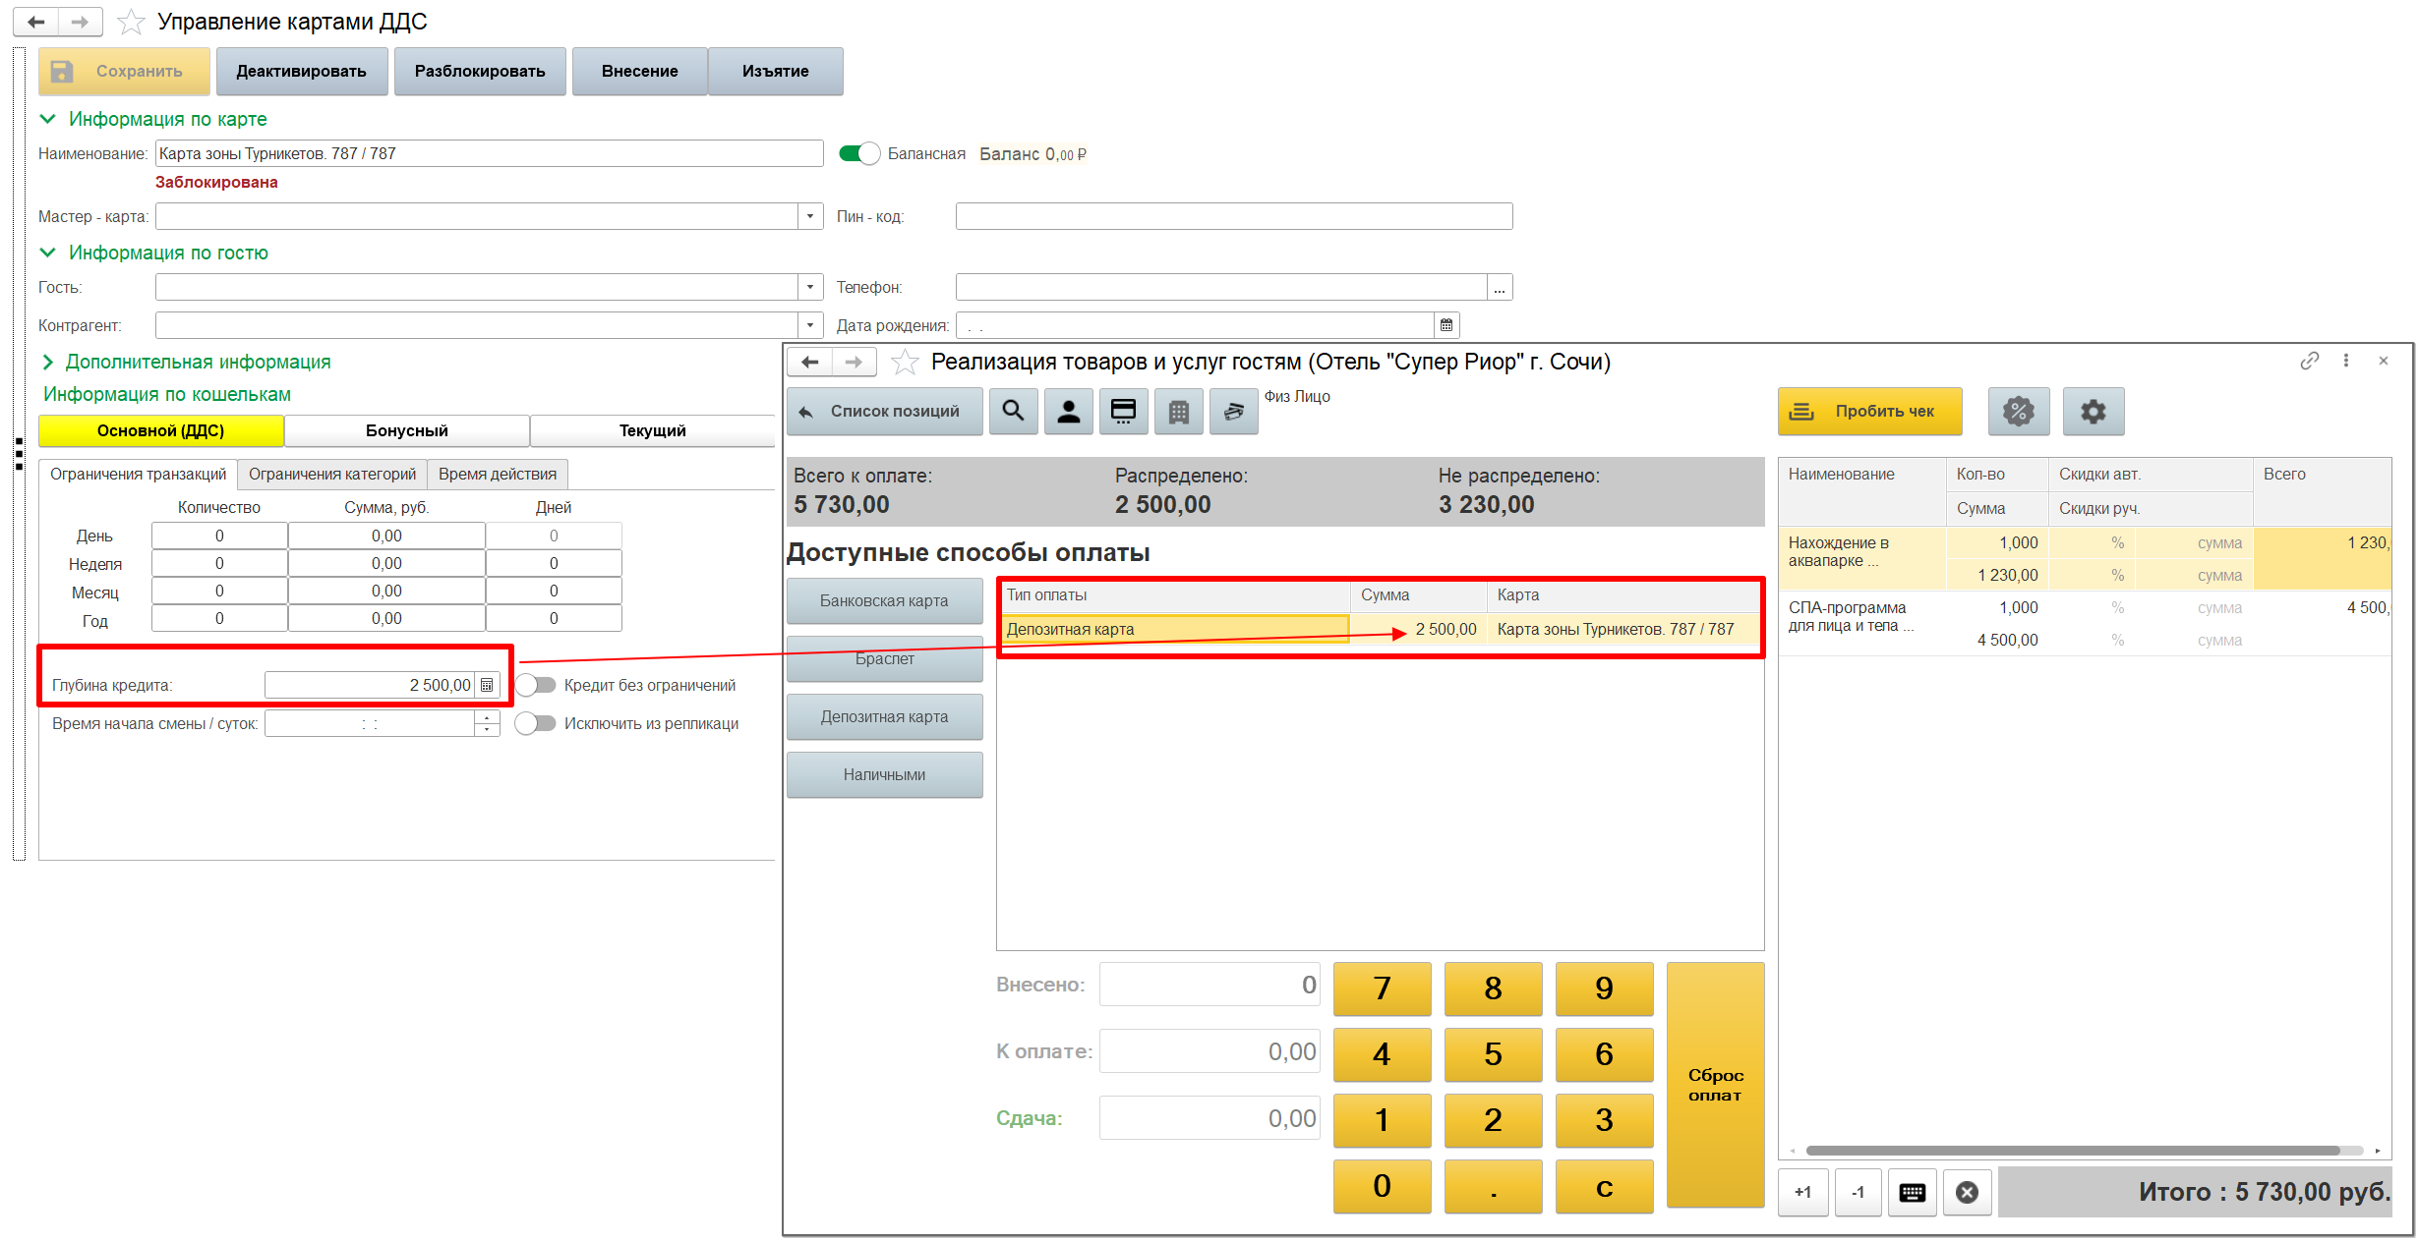Click the -1 quantity button
2419x1242 pixels.
click(x=1858, y=1192)
